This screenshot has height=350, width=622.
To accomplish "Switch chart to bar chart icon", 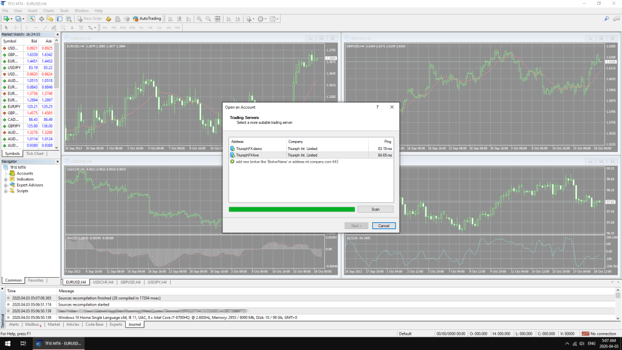I will [170, 19].
